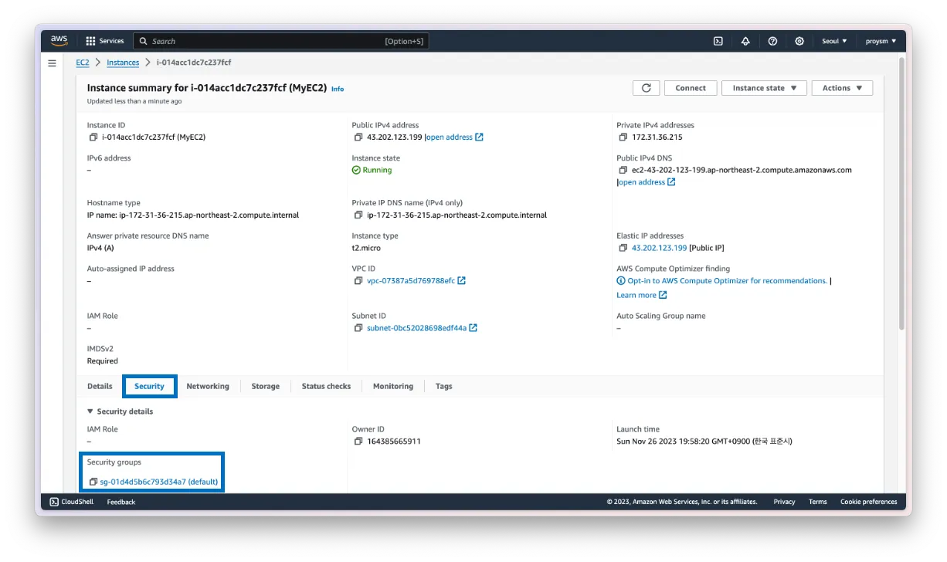Open the Services grid menu
This screenshot has width=947, height=562.
coord(105,41)
